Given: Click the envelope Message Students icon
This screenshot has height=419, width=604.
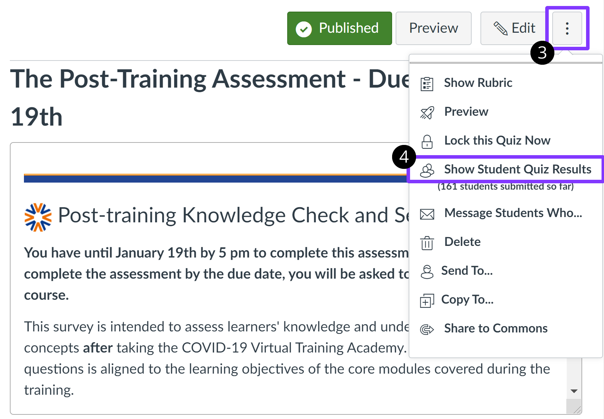Looking at the screenshot, I should (x=427, y=214).
